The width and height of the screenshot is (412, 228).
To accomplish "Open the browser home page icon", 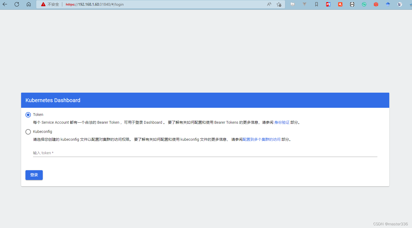I will pos(29,4).
